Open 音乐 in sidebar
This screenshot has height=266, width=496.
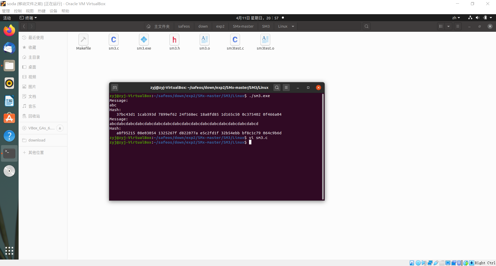tap(43, 106)
